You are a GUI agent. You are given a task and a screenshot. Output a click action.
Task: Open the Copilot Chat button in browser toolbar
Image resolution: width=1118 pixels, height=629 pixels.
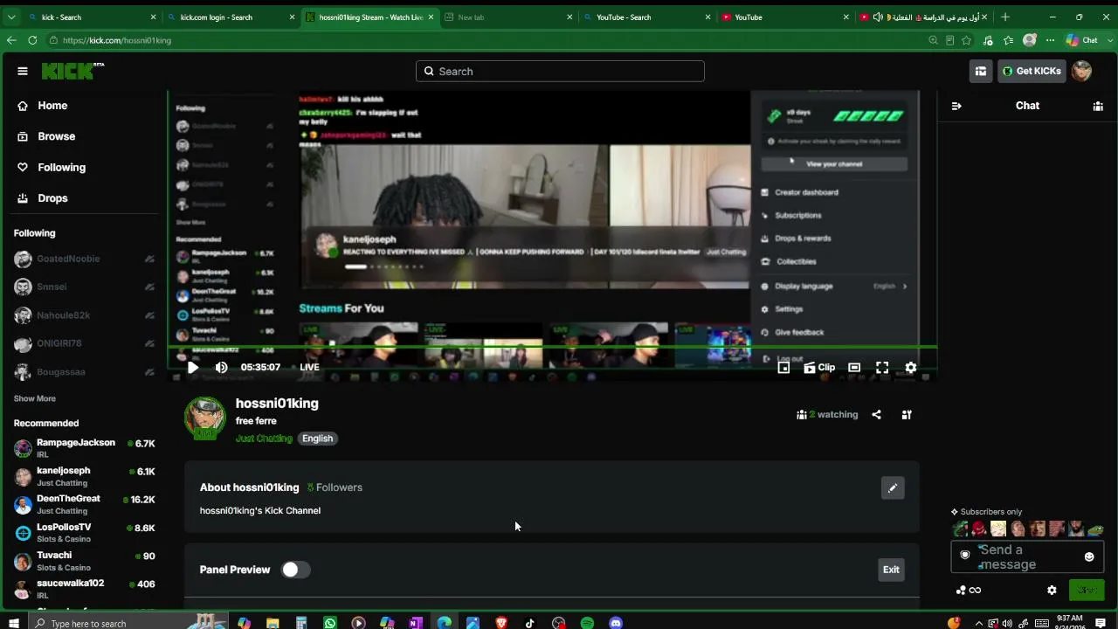1081,40
